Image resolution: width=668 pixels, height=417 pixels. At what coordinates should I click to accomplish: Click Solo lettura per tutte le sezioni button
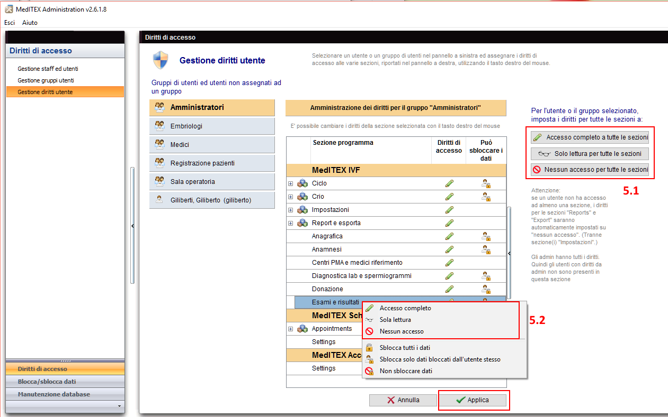[590, 154]
